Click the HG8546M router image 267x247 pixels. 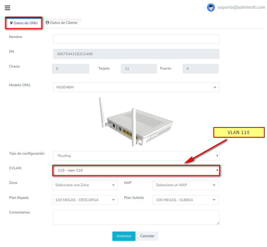(136, 122)
